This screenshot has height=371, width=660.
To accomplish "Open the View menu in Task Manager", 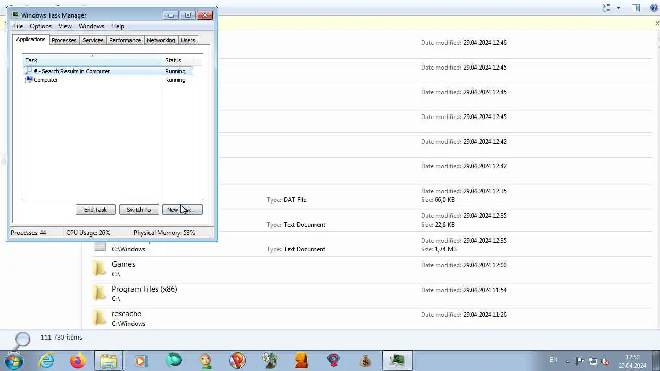I will click(x=65, y=26).
